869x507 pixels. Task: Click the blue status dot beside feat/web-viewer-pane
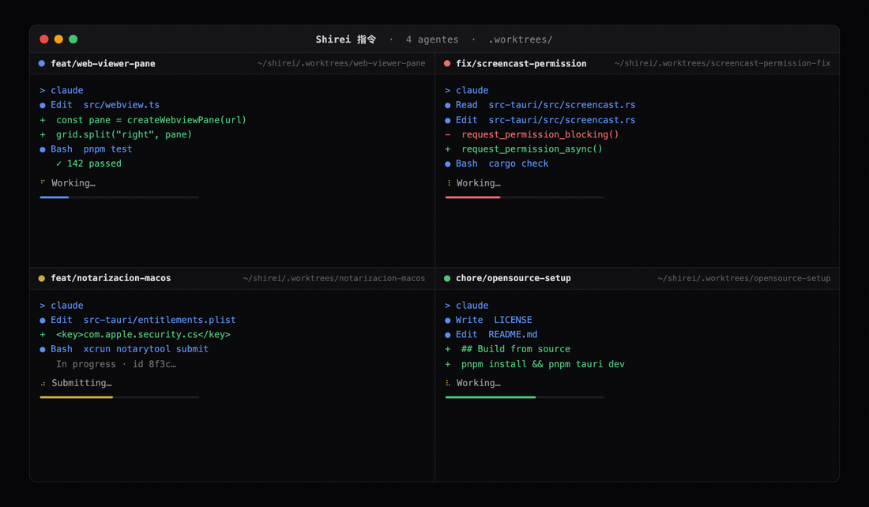pos(42,63)
